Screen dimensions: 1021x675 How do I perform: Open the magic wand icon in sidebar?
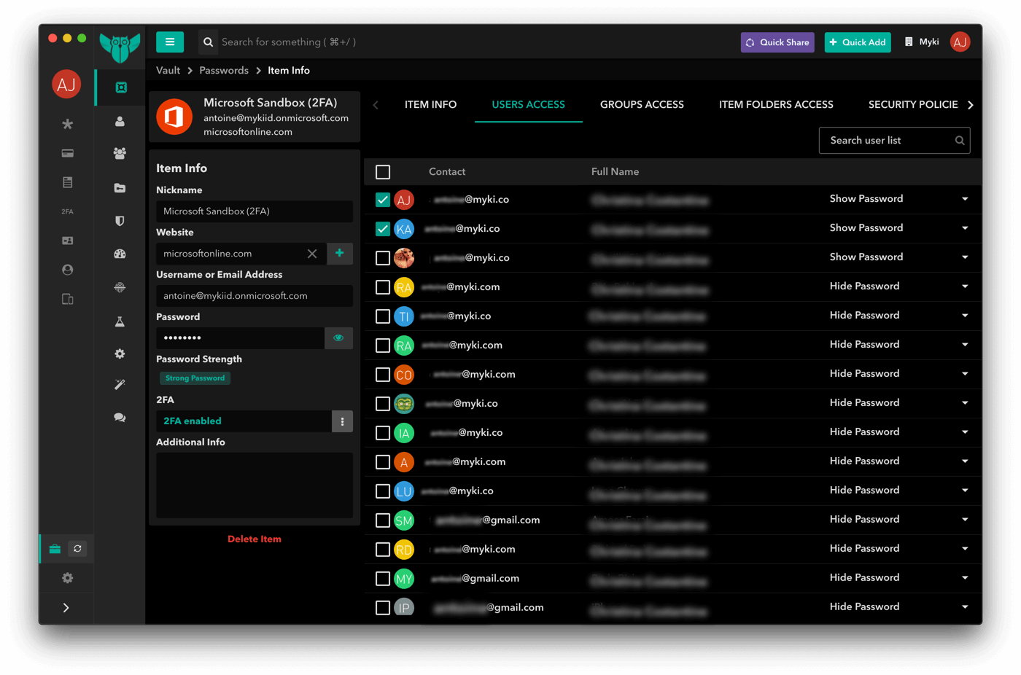click(120, 384)
